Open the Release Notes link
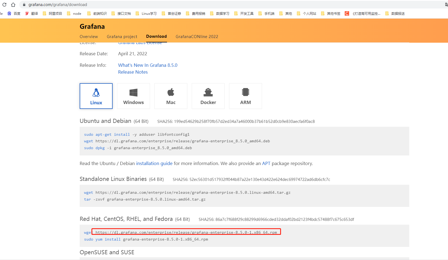 click(x=133, y=72)
